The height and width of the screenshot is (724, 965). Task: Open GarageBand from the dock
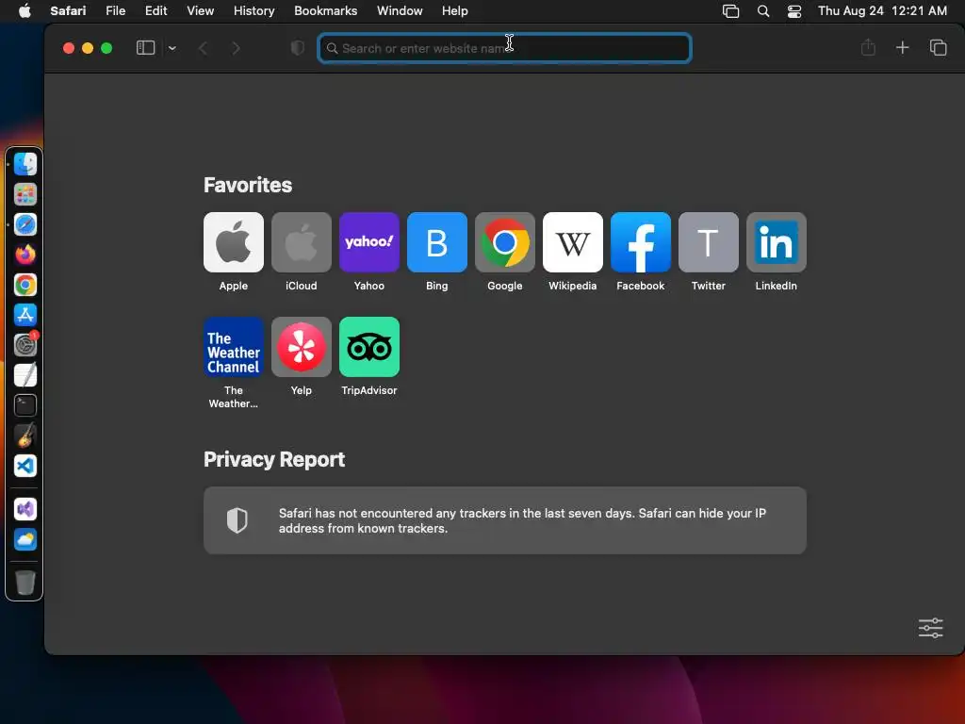point(25,436)
